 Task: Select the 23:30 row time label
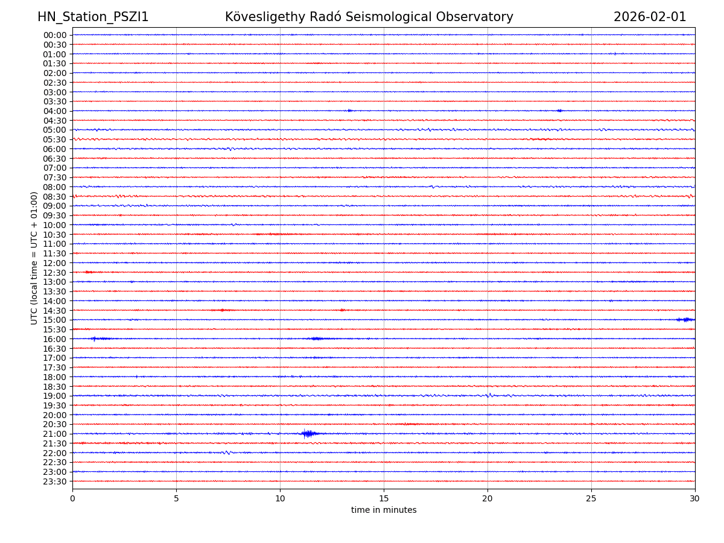(54, 481)
